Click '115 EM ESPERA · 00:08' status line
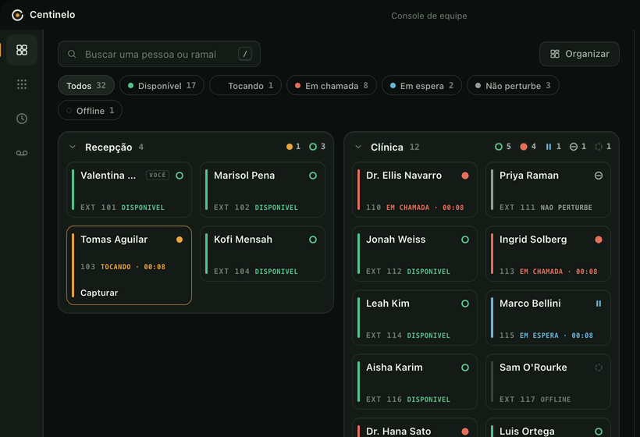 coord(546,336)
